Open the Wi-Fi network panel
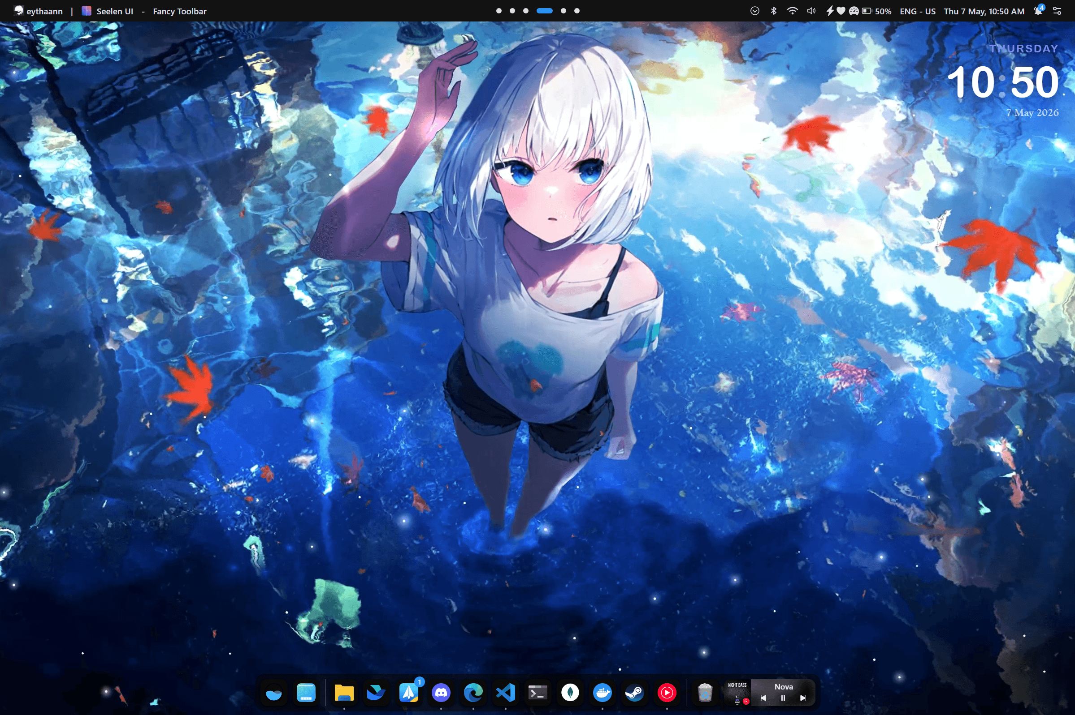Screen dimensions: 1075x715 pyautogui.click(x=793, y=11)
